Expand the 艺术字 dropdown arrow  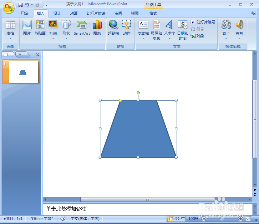(x=170, y=39)
